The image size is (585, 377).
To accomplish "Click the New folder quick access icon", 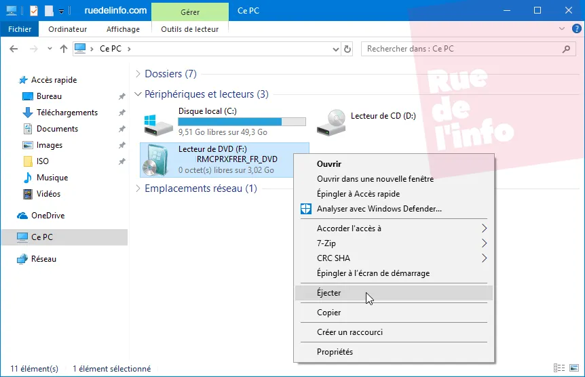I will (49, 10).
